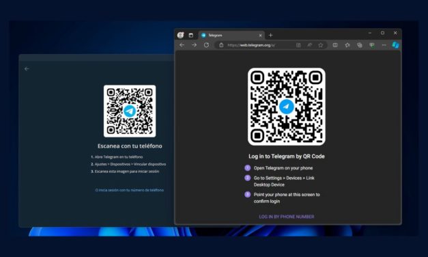The height and width of the screenshot is (257, 428).
Task: View site information lock icon
Action: [221, 45]
